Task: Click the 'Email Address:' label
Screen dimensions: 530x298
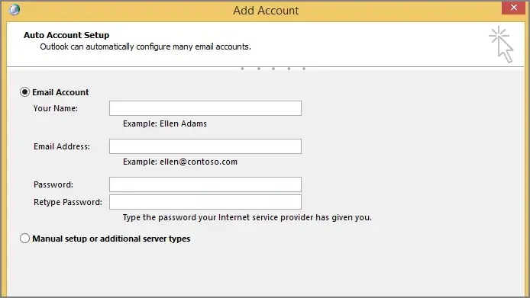Action: pos(62,146)
